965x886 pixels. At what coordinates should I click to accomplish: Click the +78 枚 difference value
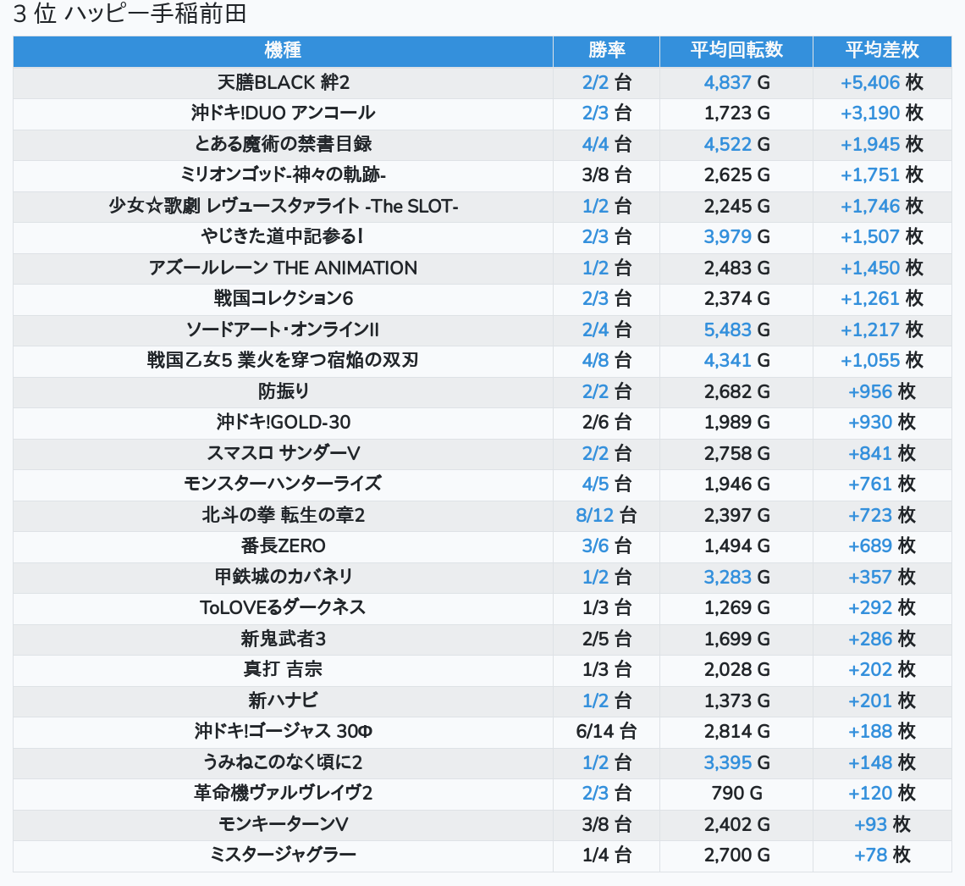pyautogui.click(x=882, y=856)
